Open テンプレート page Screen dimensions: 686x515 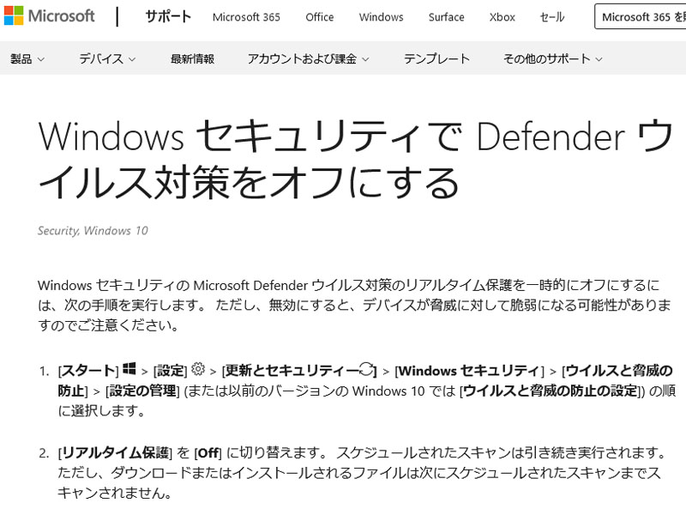click(x=436, y=58)
